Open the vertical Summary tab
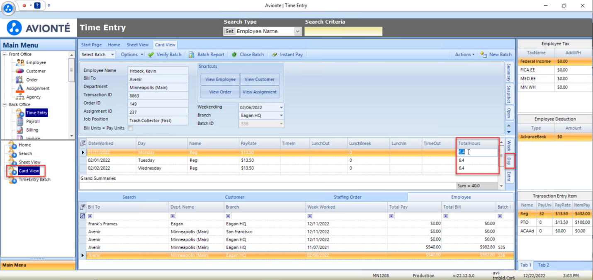 (x=509, y=72)
